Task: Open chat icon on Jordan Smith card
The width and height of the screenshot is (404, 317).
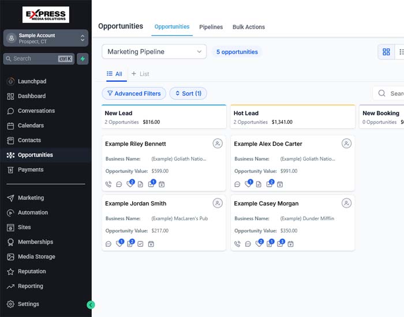Action: tap(109, 244)
